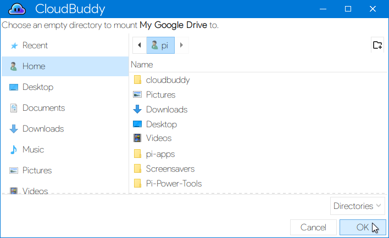Maximize the CloudBuddy window
Image resolution: width=389 pixels, height=238 pixels.
click(x=348, y=9)
